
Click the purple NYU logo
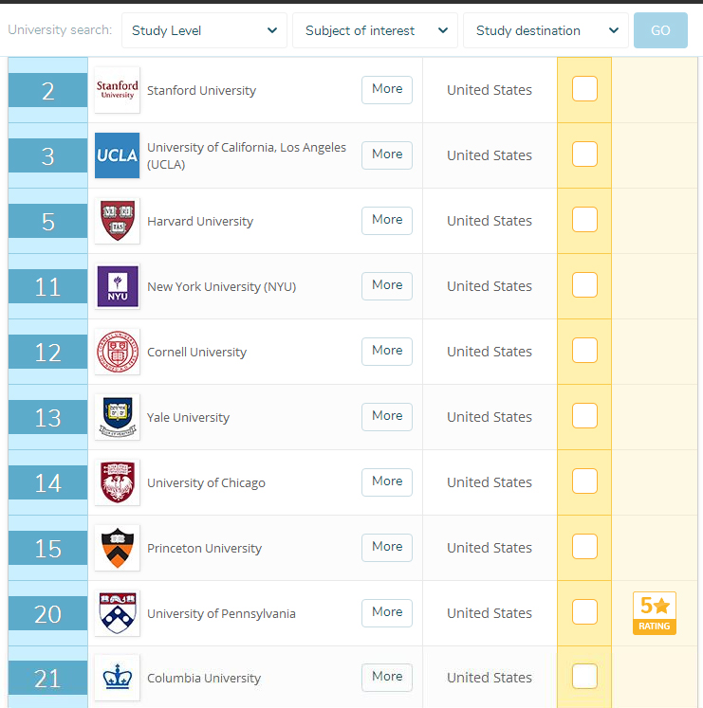[x=117, y=286]
